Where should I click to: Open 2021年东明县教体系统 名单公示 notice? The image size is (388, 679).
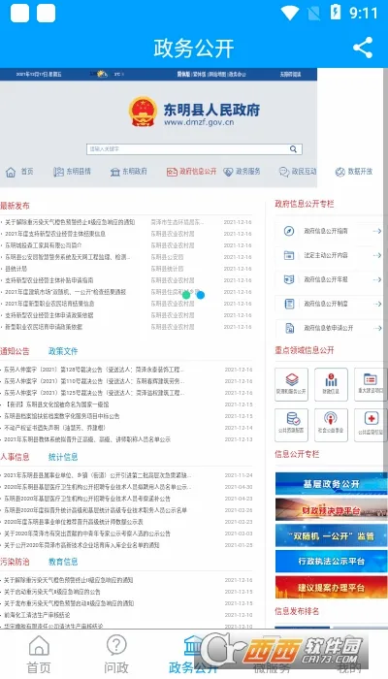[87, 439]
